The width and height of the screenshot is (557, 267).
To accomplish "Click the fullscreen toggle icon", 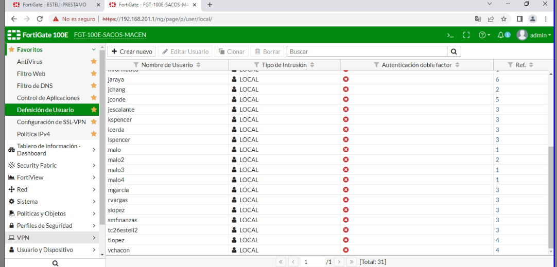I will coord(466,35).
